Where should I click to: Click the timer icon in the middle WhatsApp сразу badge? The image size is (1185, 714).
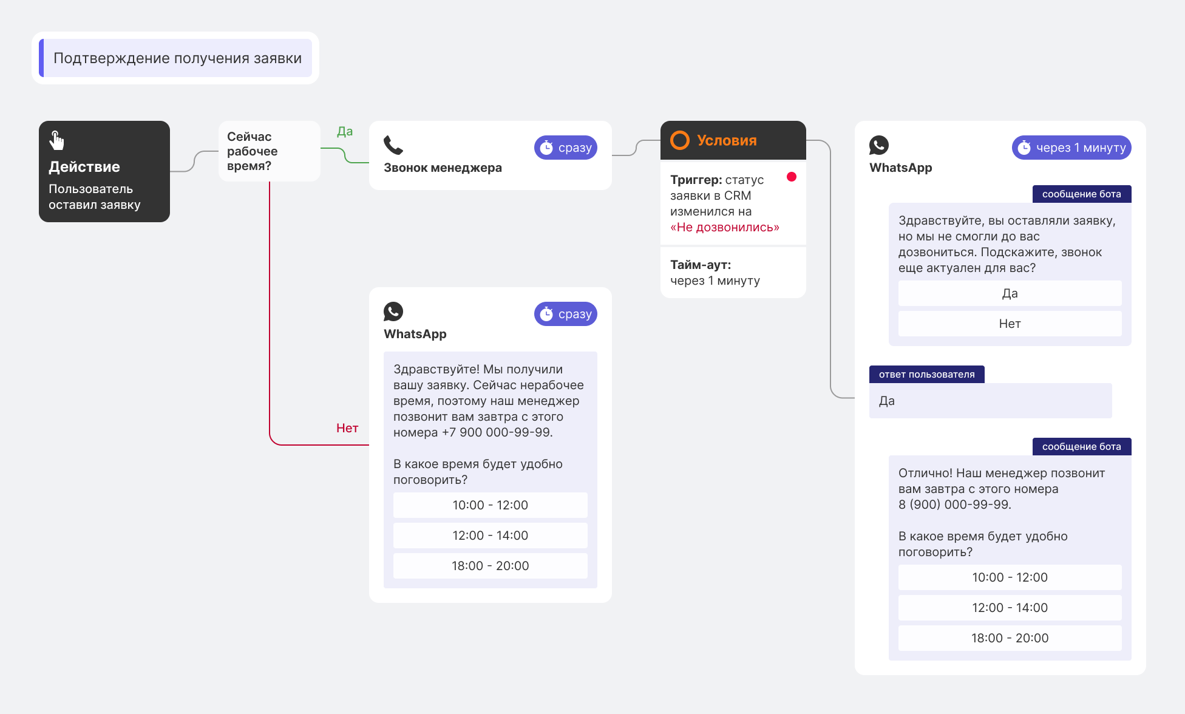pos(546,314)
